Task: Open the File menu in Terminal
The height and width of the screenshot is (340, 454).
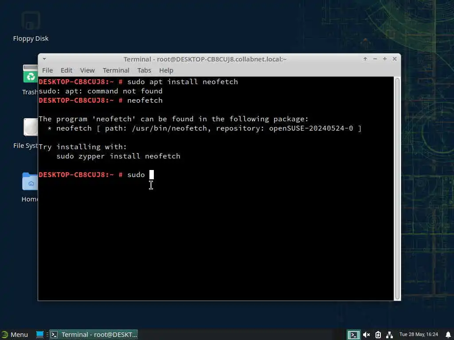Action: (47, 70)
